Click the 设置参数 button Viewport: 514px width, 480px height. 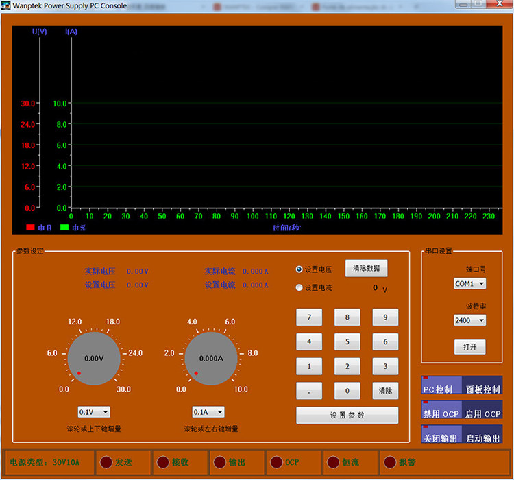[347, 416]
